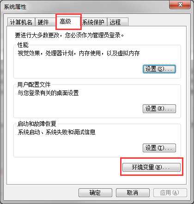Click the 应用(A) button
The image size is (194, 204).
coord(170,193)
